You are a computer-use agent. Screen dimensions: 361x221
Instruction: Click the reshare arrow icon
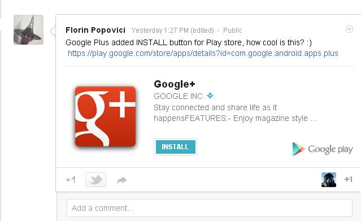(122, 180)
